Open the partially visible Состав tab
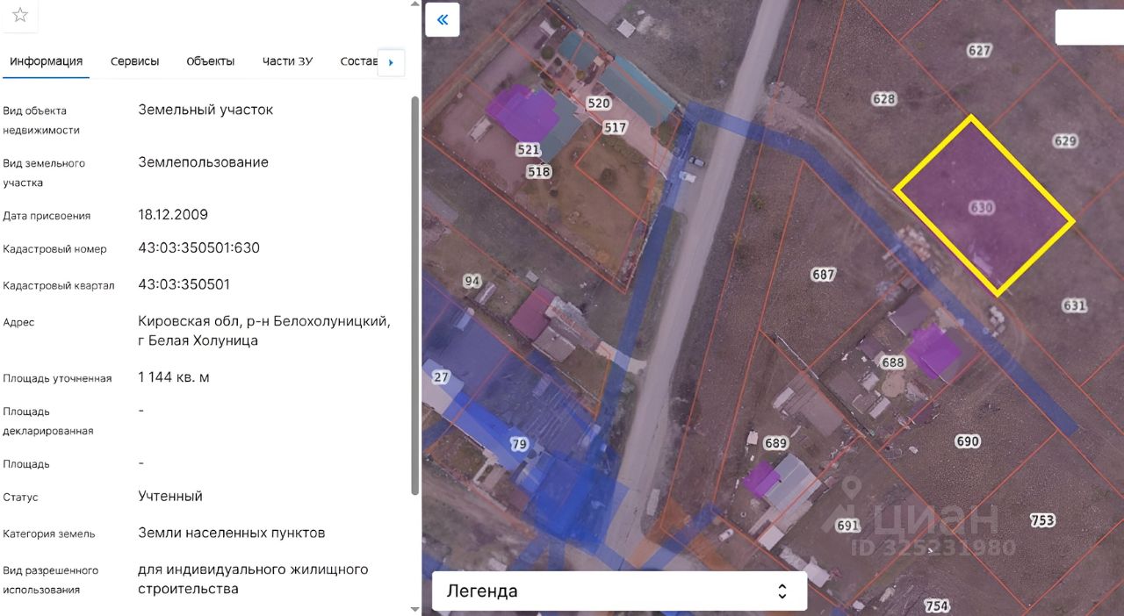Viewport: 1124px width, 616px height. [x=358, y=61]
